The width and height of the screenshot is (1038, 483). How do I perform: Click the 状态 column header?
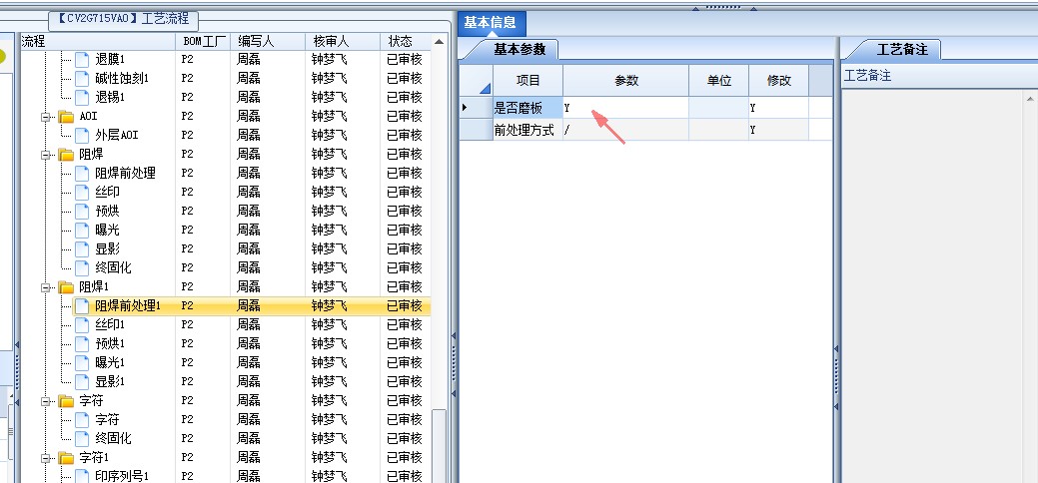click(x=406, y=41)
